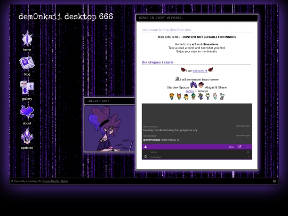Open the blog newspaper icon
Screen dimensions: 288x216
click(27, 63)
